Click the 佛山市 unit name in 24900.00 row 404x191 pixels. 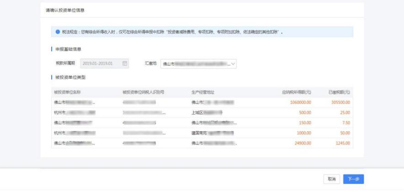pos(74,143)
